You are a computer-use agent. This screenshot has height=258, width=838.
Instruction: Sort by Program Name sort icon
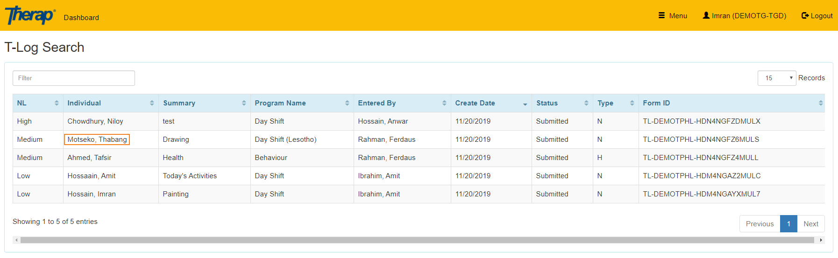[347, 103]
